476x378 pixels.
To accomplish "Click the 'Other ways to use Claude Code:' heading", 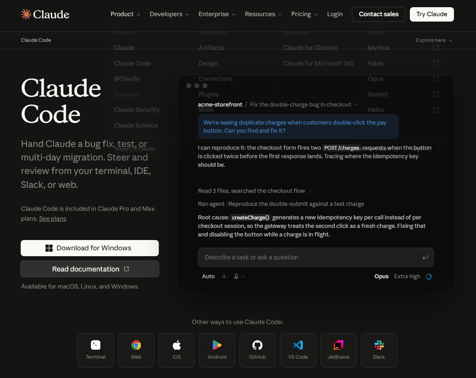I will (238, 322).
